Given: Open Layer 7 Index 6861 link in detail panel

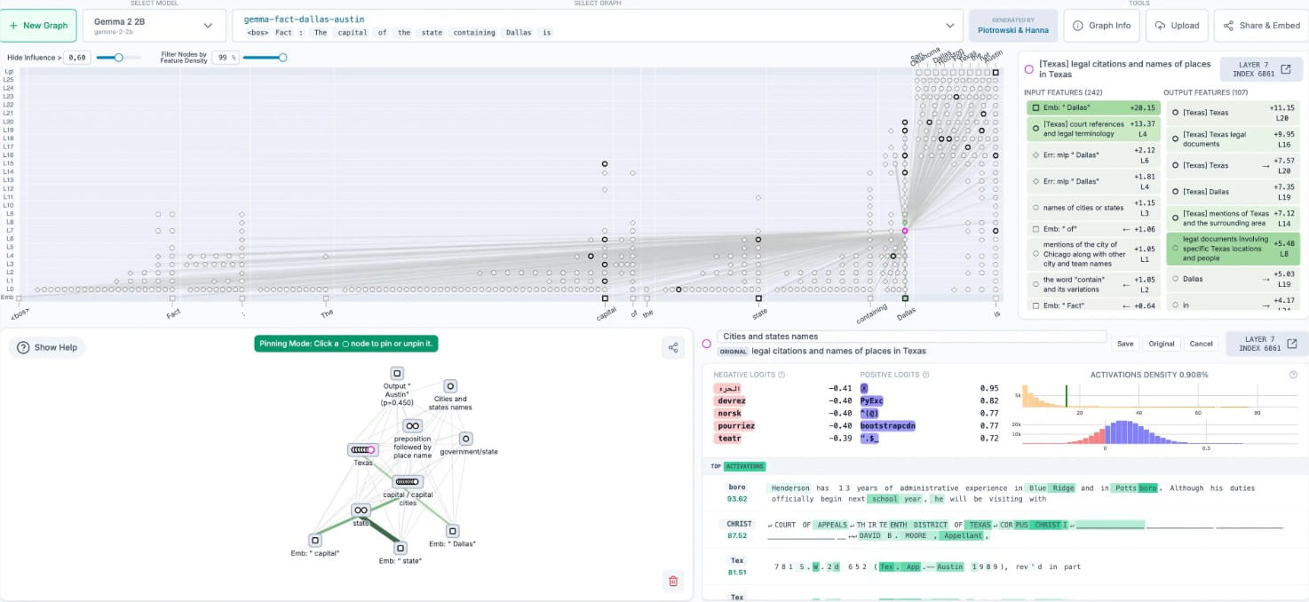Looking at the screenshot, I should click(x=1267, y=344).
